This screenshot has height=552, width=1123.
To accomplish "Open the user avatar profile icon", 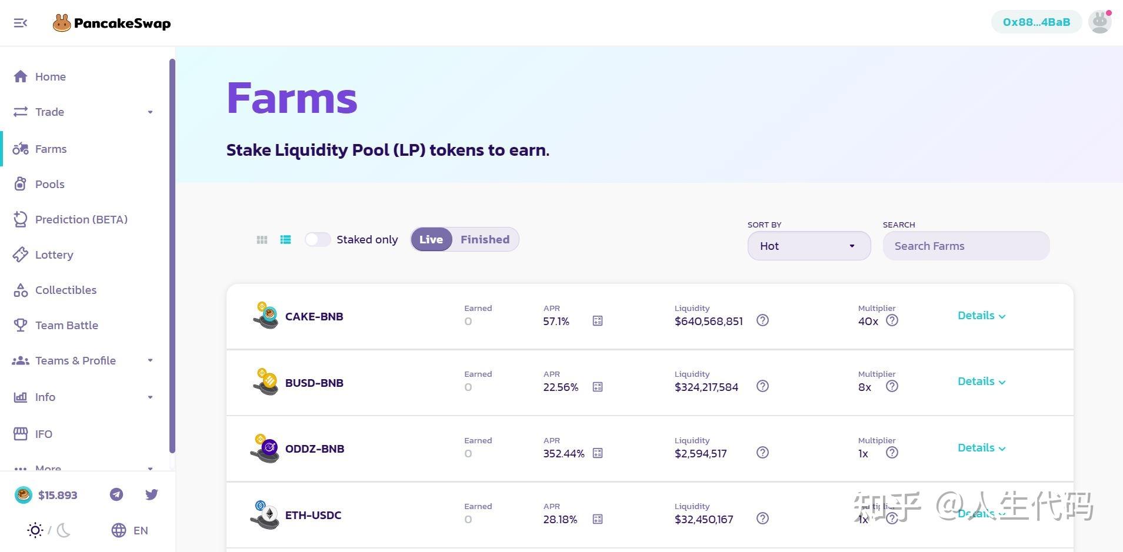I will click(x=1099, y=22).
